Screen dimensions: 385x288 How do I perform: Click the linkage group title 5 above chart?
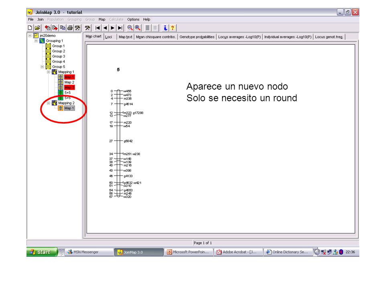(118, 70)
